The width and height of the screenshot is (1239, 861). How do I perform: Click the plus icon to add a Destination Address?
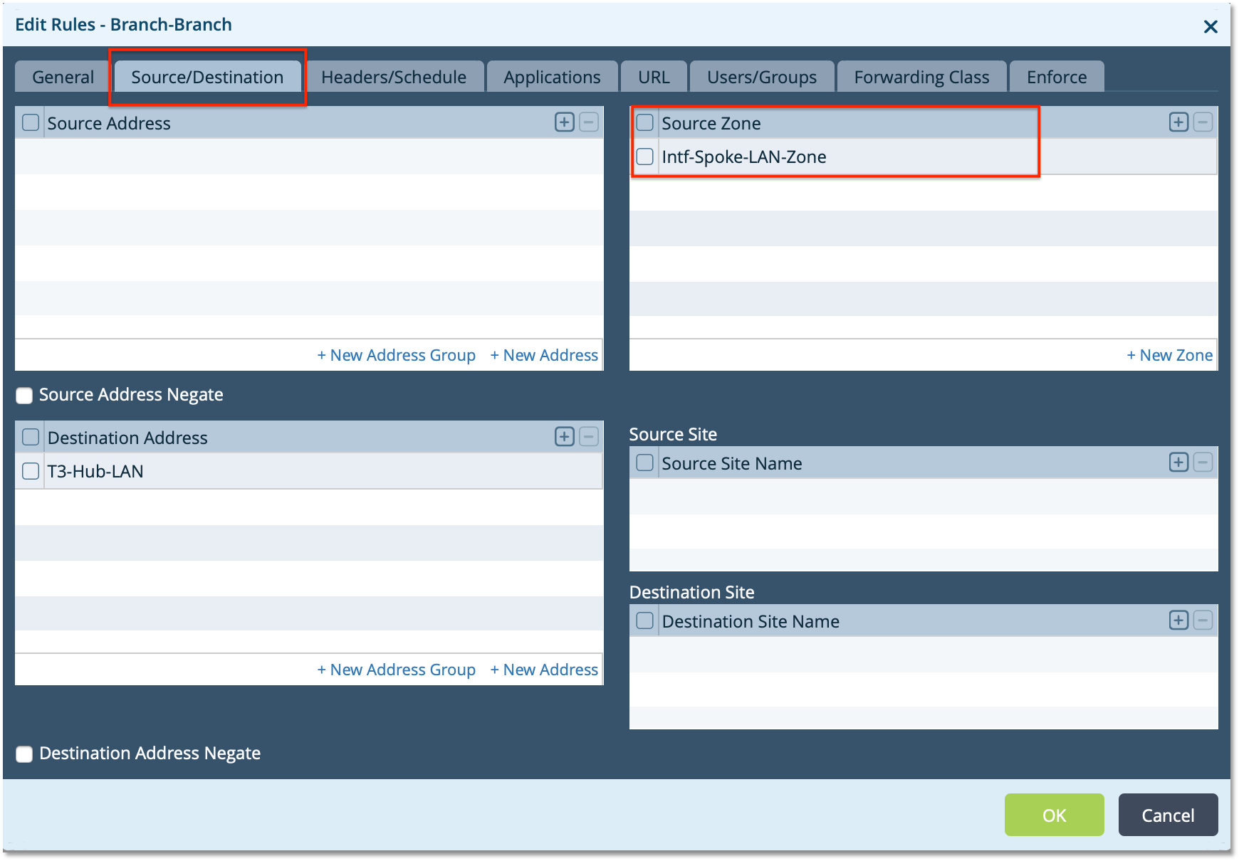coord(563,436)
